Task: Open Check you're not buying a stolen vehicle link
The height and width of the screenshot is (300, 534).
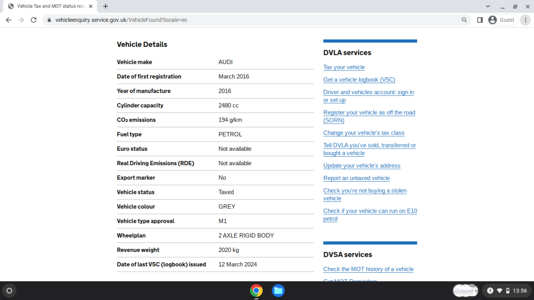Action: [365, 194]
